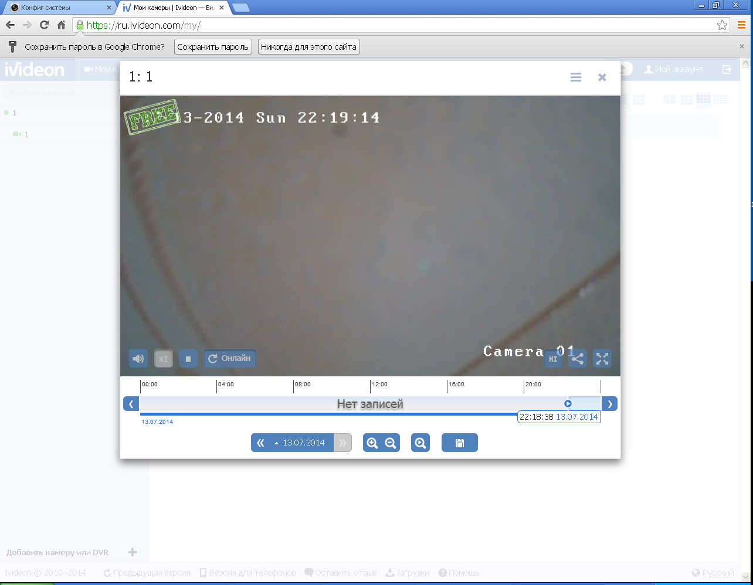Click the 16:00 mark on the time ruler
This screenshot has width=753, height=585.
click(456, 385)
